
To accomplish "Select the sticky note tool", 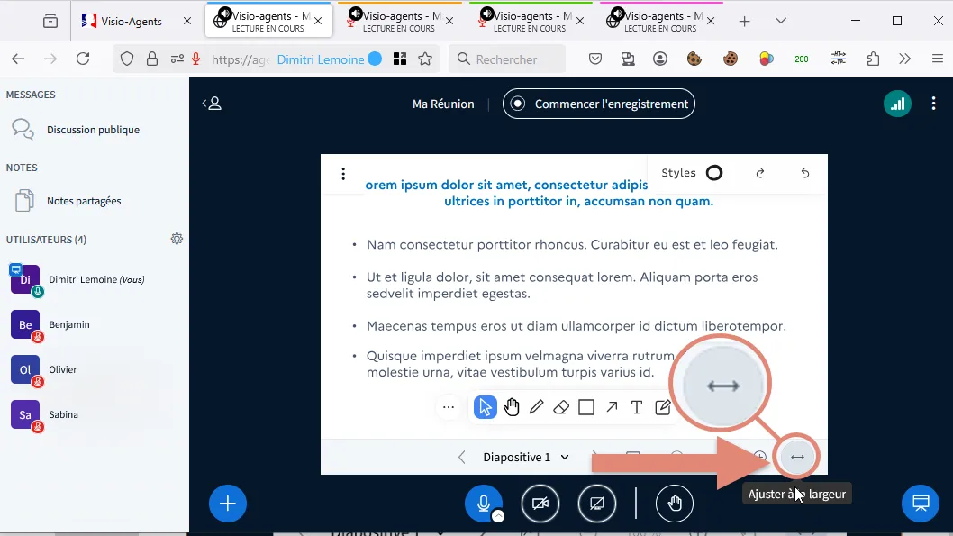I will click(x=662, y=407).
